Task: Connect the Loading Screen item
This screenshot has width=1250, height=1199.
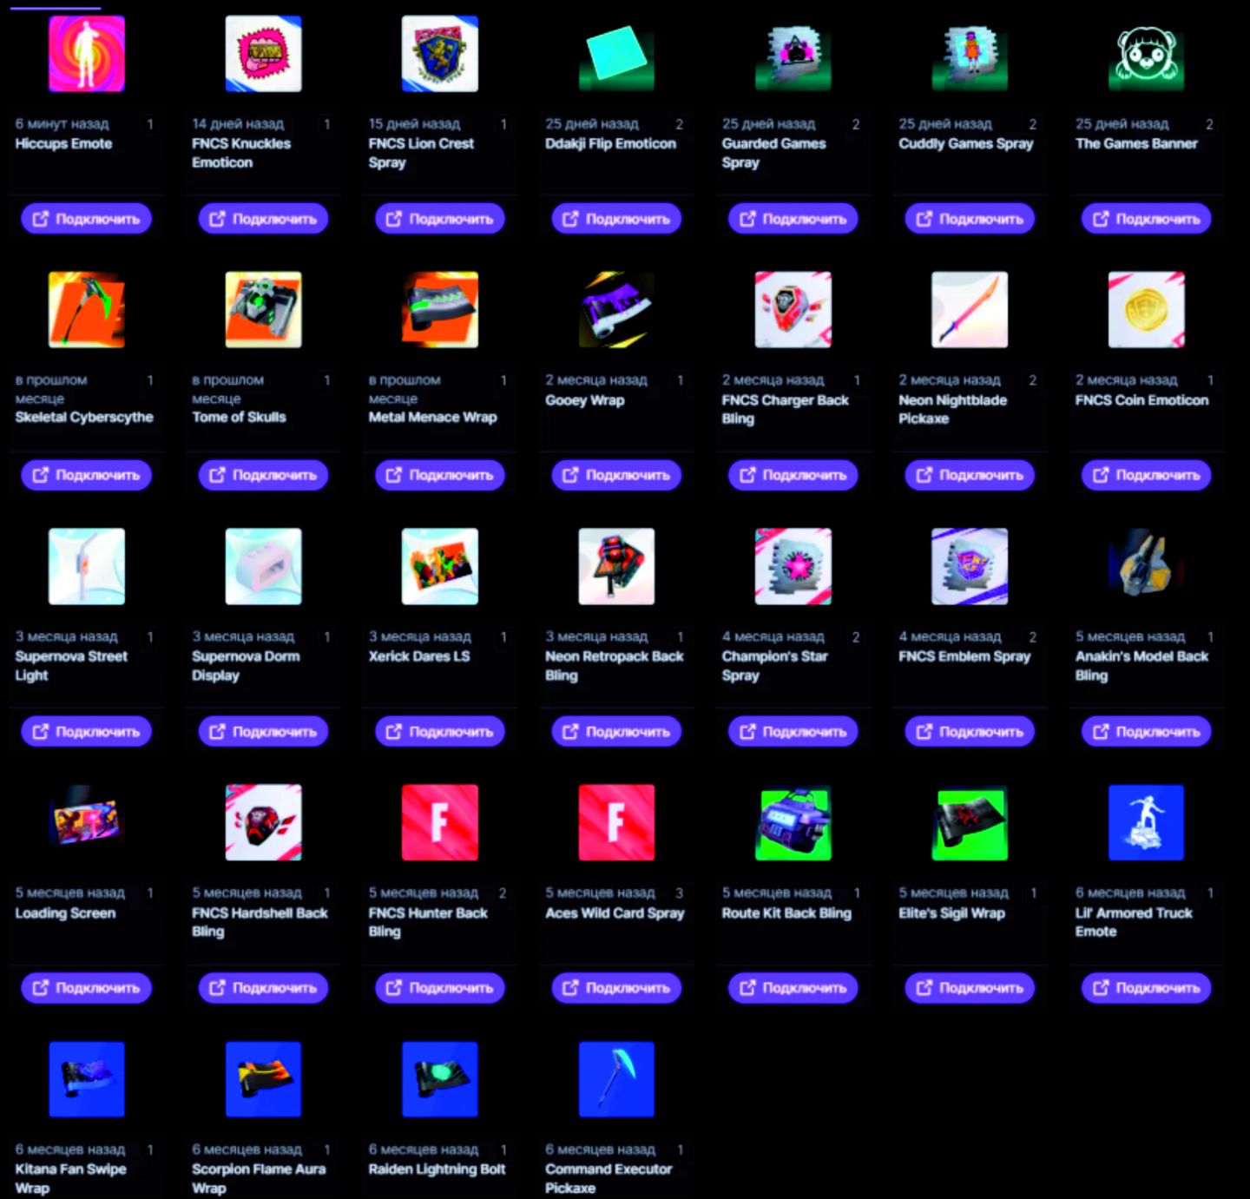Action: [x=87, y=988]
